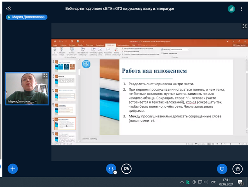Open dropdown next to webcam name label
The height and width of the screenshot is (187, 248).
[36, 102]
